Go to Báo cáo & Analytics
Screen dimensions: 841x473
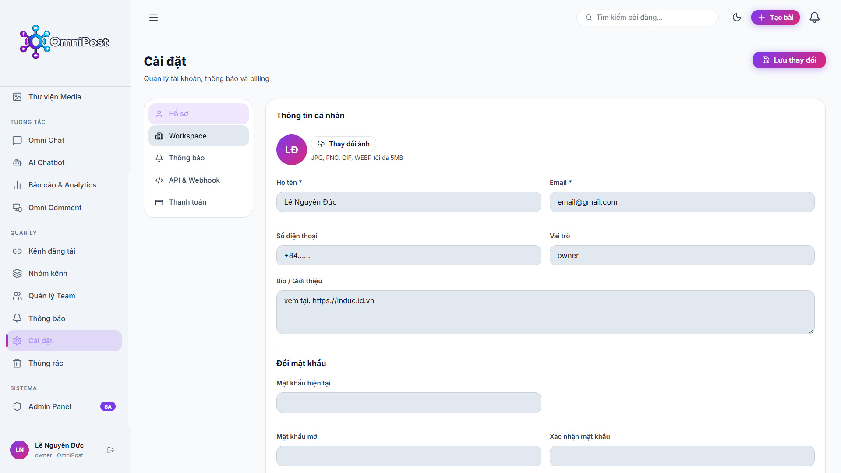point(64,185)
